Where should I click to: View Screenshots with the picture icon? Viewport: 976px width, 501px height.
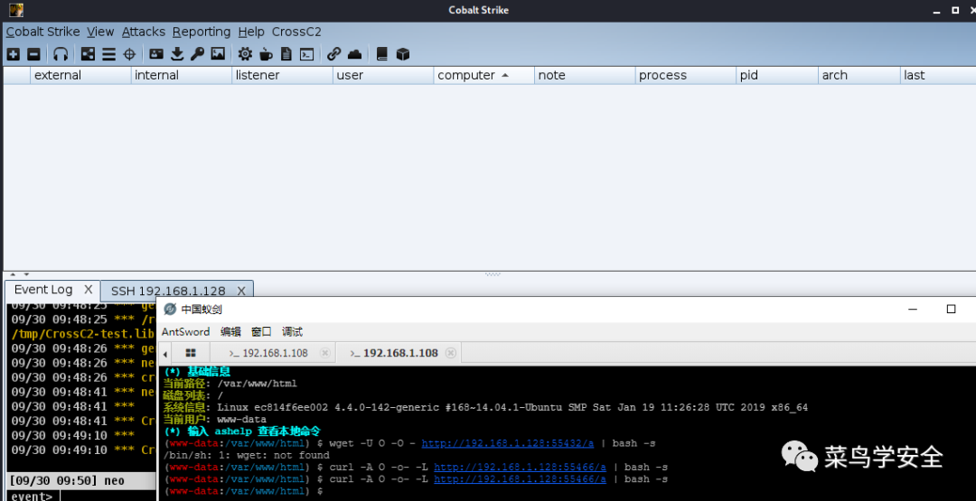[x=218, y=54]
